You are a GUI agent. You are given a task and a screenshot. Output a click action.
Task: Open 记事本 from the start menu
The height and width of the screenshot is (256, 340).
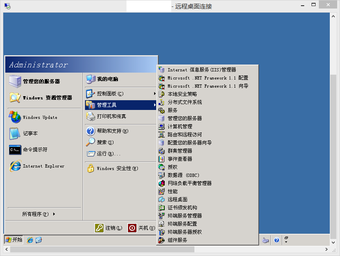[x=44, y=133]
